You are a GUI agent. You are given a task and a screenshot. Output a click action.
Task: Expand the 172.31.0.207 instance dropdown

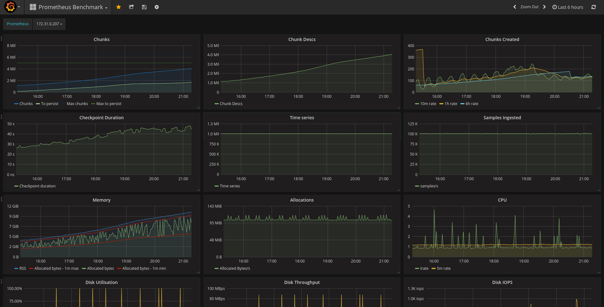49,24
